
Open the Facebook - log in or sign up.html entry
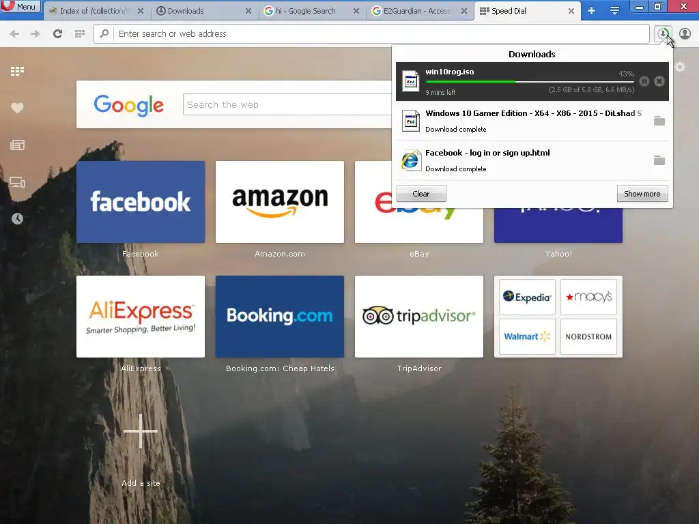click(532, 160)
